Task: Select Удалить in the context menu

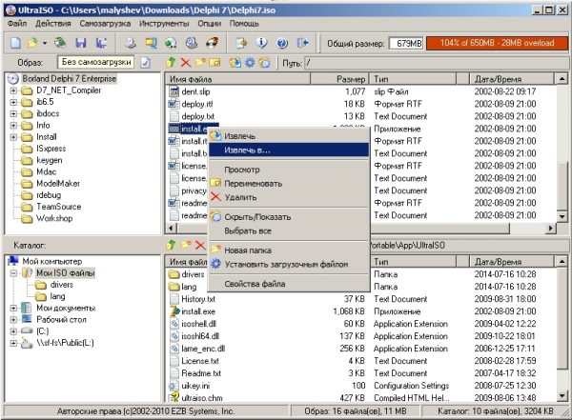Action: (289, 197)
